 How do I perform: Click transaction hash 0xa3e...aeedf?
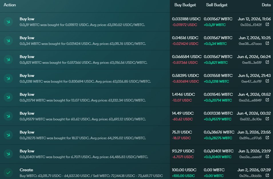tap(250, 157)
